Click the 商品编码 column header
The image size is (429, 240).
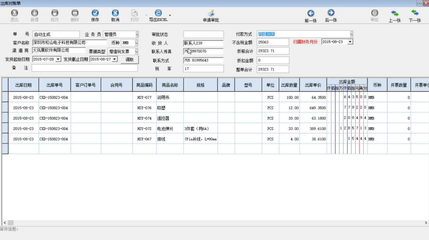click(x=145, y=85)
